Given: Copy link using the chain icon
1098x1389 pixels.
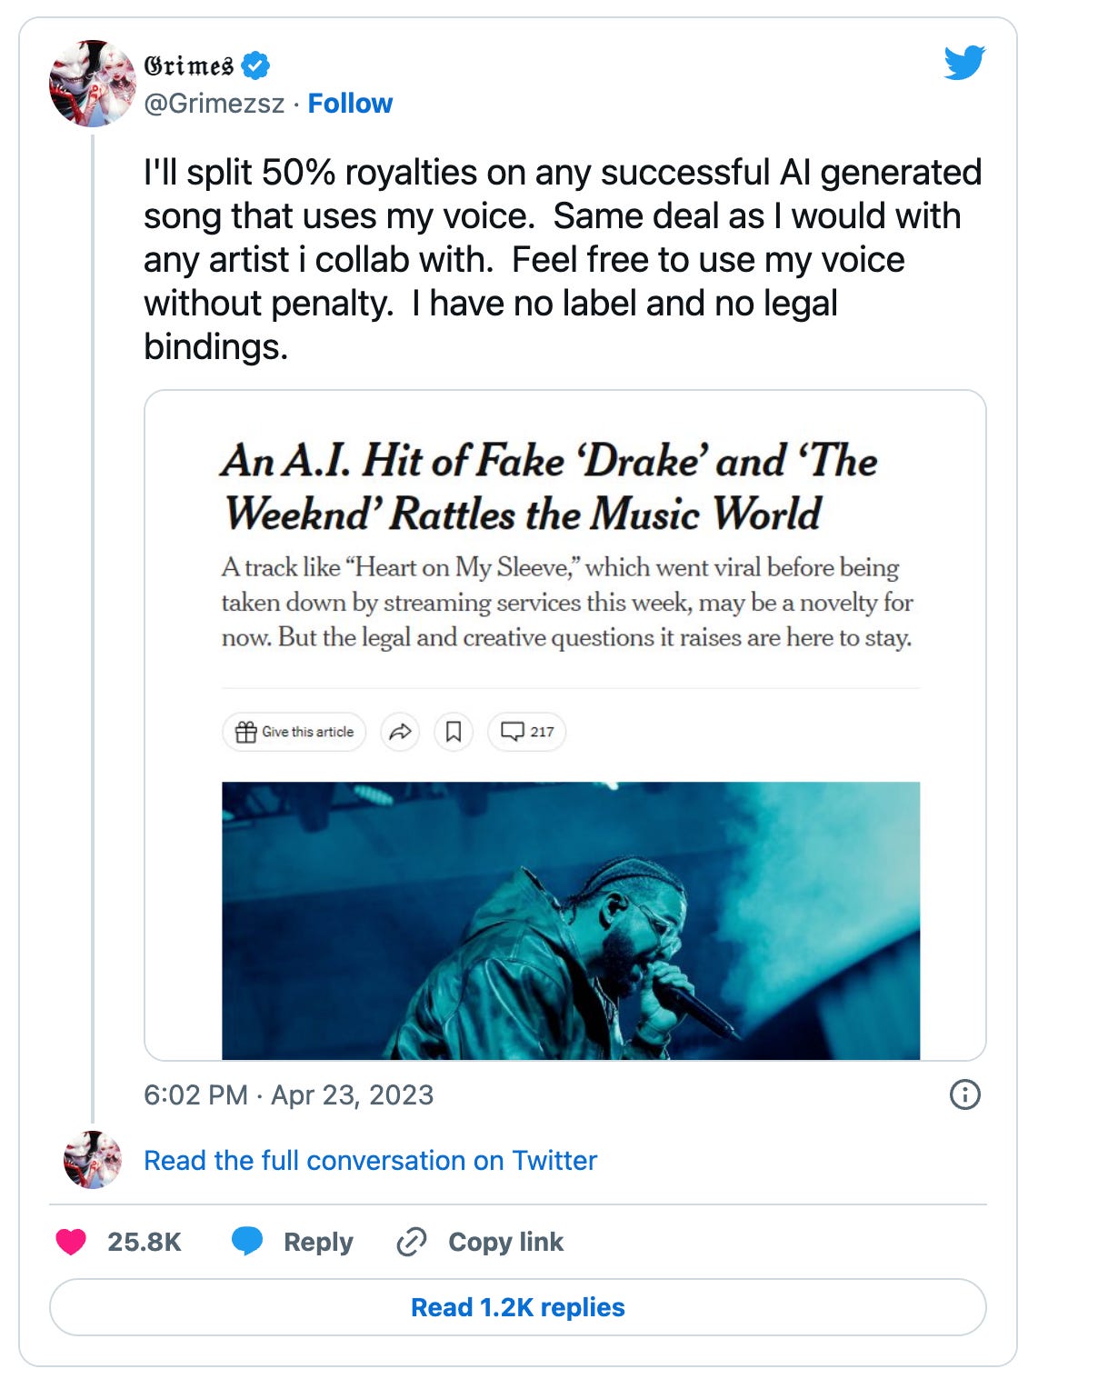Looking at the screenshot, I should pyautogui.click(x=412, y=1242).
